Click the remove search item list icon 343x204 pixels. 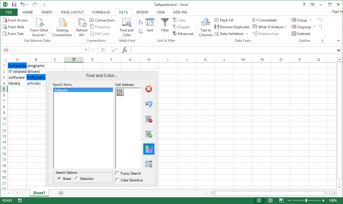coord(149,119)
